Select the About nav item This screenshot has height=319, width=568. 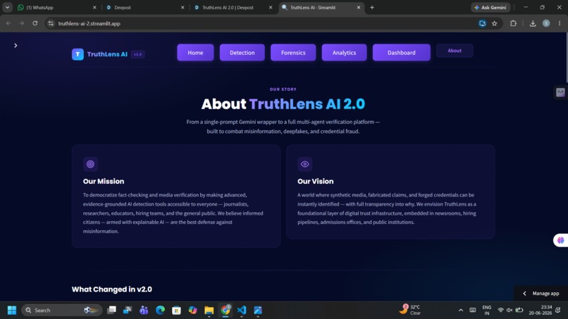click(455, 51)
